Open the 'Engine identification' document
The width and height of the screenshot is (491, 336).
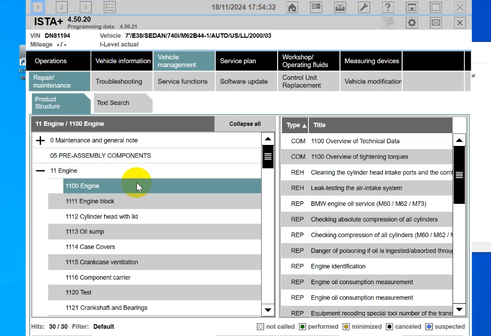pyautogui.click(x=367, y=266)
